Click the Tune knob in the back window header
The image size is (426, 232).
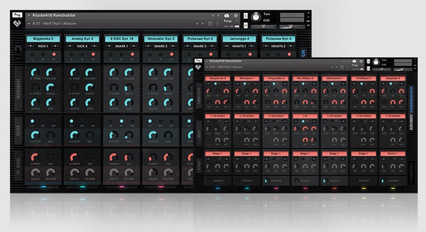[x=256, y=17]
